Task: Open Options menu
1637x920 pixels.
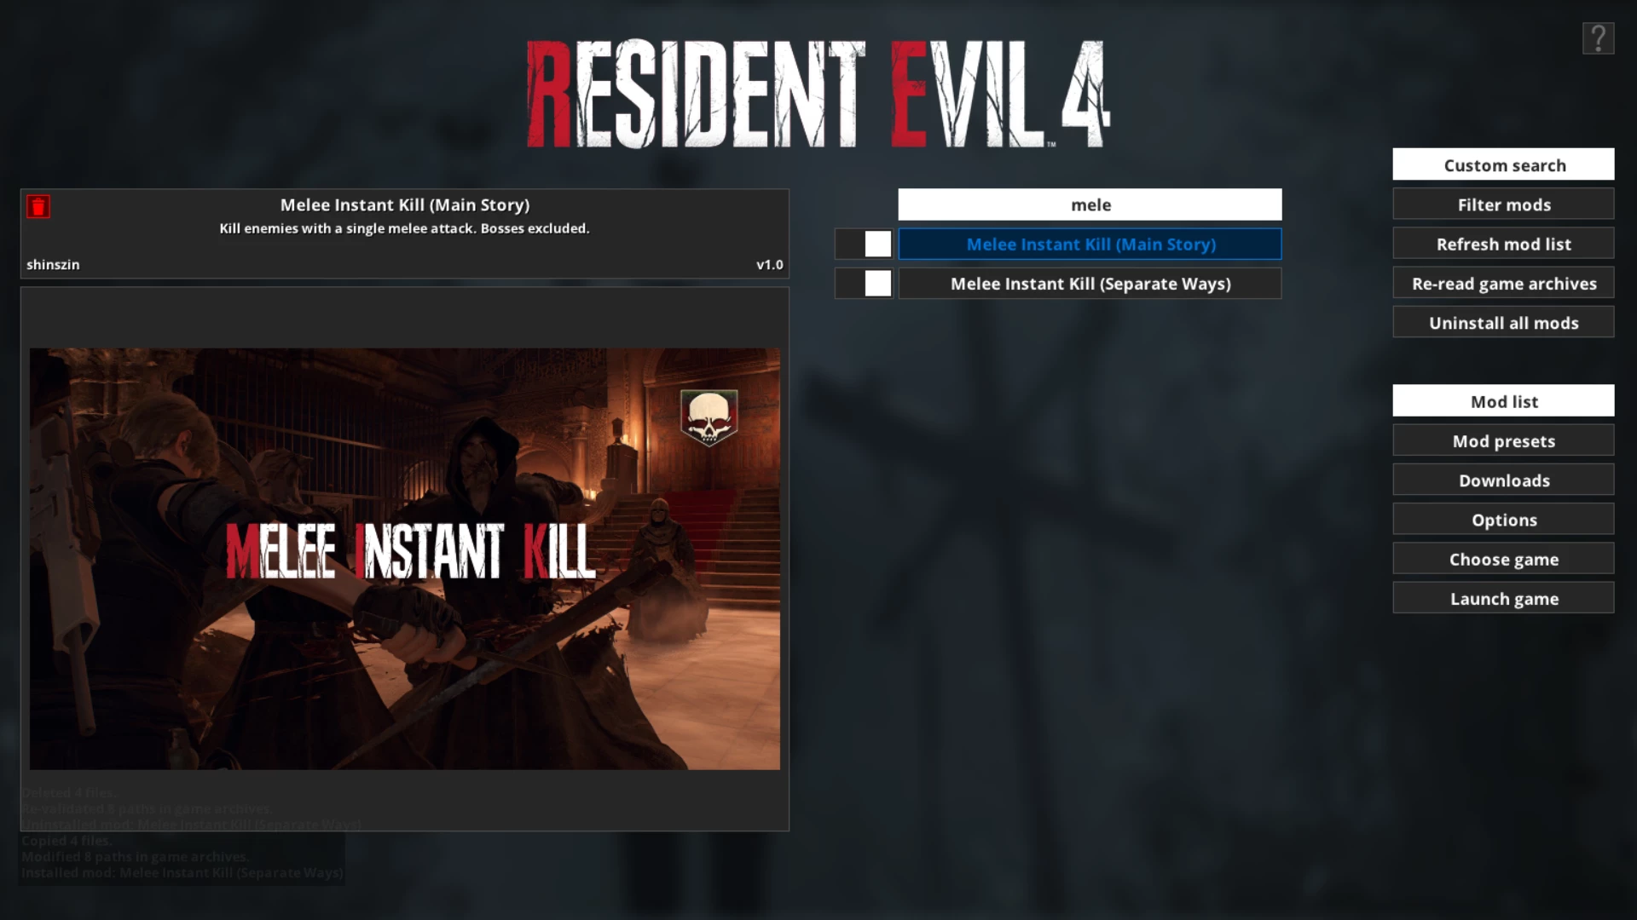Action: [x=1503, y=519]
